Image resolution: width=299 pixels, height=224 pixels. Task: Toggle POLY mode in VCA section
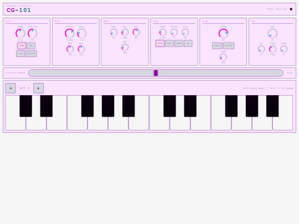click(x=217, y=46)
